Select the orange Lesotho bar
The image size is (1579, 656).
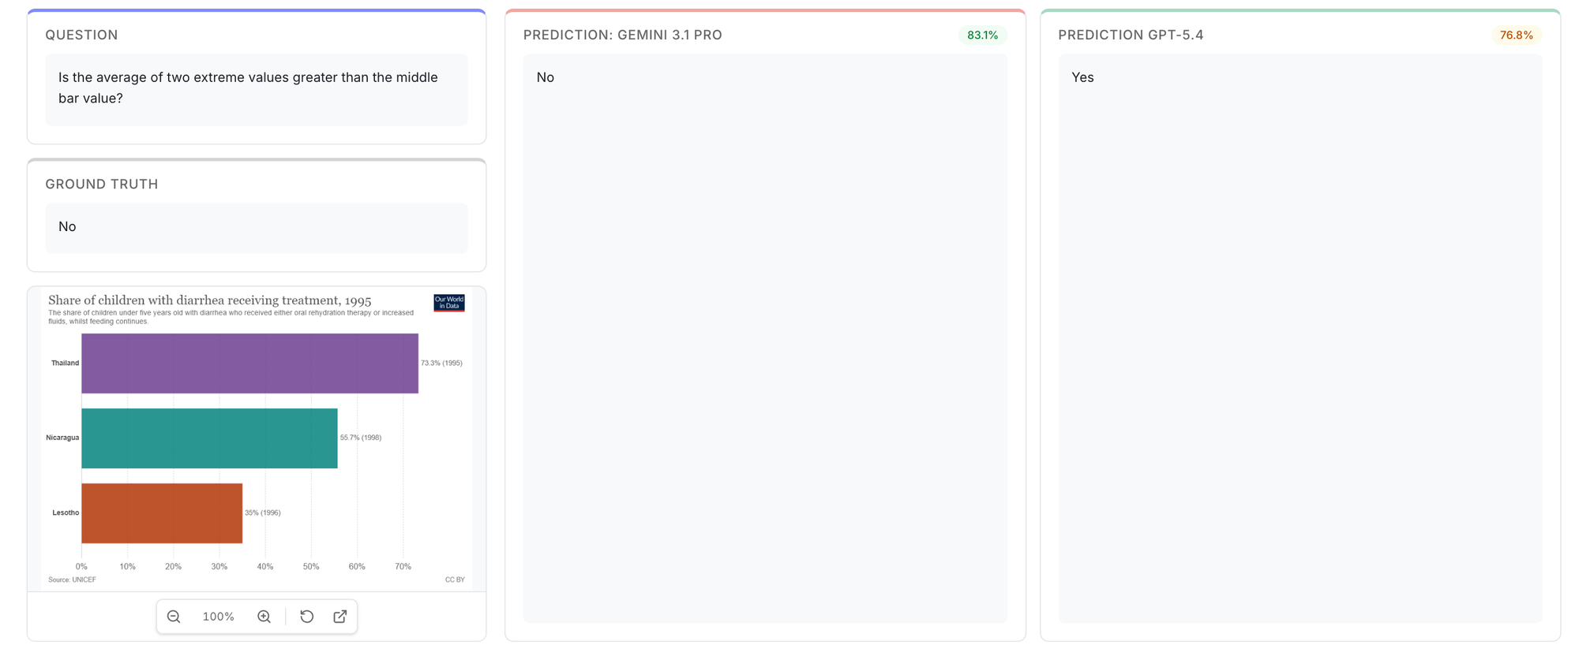click(162, 513)
